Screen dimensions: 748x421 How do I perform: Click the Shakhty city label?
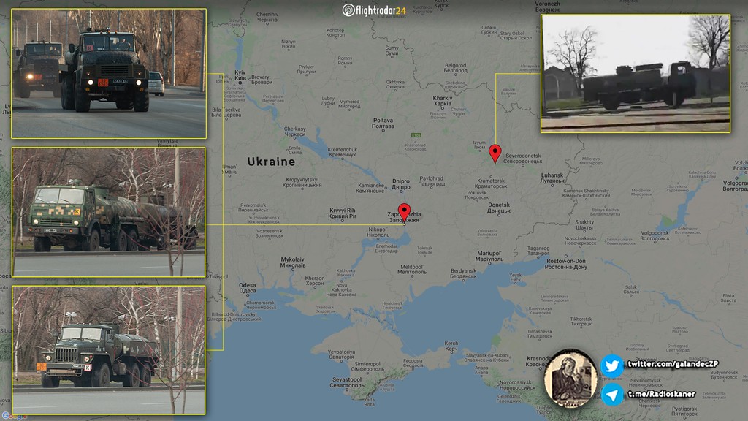click(x=584, y=225)
